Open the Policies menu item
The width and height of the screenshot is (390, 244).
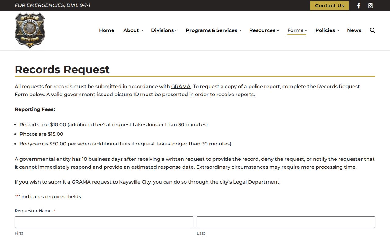[325, 30]
